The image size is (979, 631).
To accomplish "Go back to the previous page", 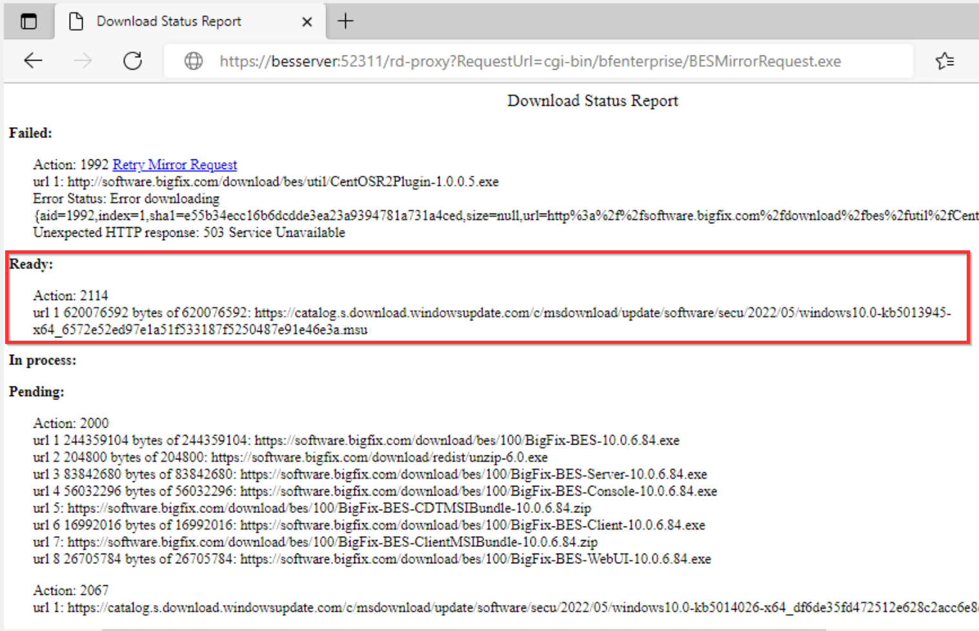I will pyautogui.click(x=33, y=61).
